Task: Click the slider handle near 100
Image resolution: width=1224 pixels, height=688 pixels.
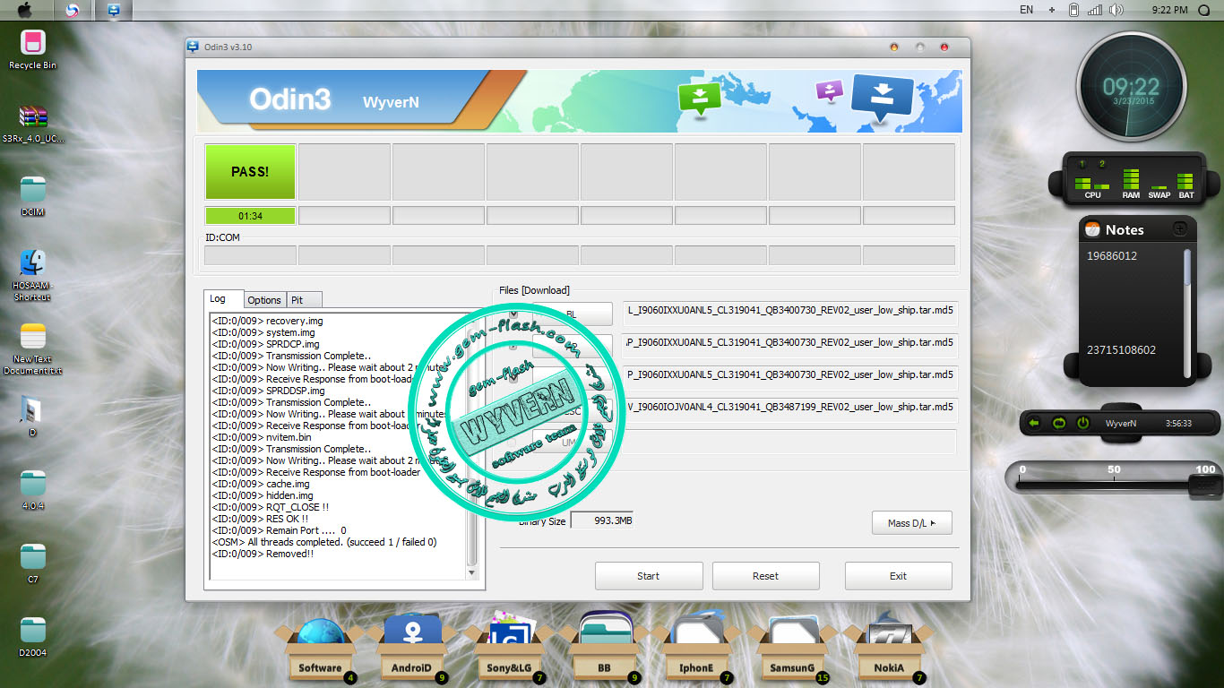Action: [x=1203, y=484]
